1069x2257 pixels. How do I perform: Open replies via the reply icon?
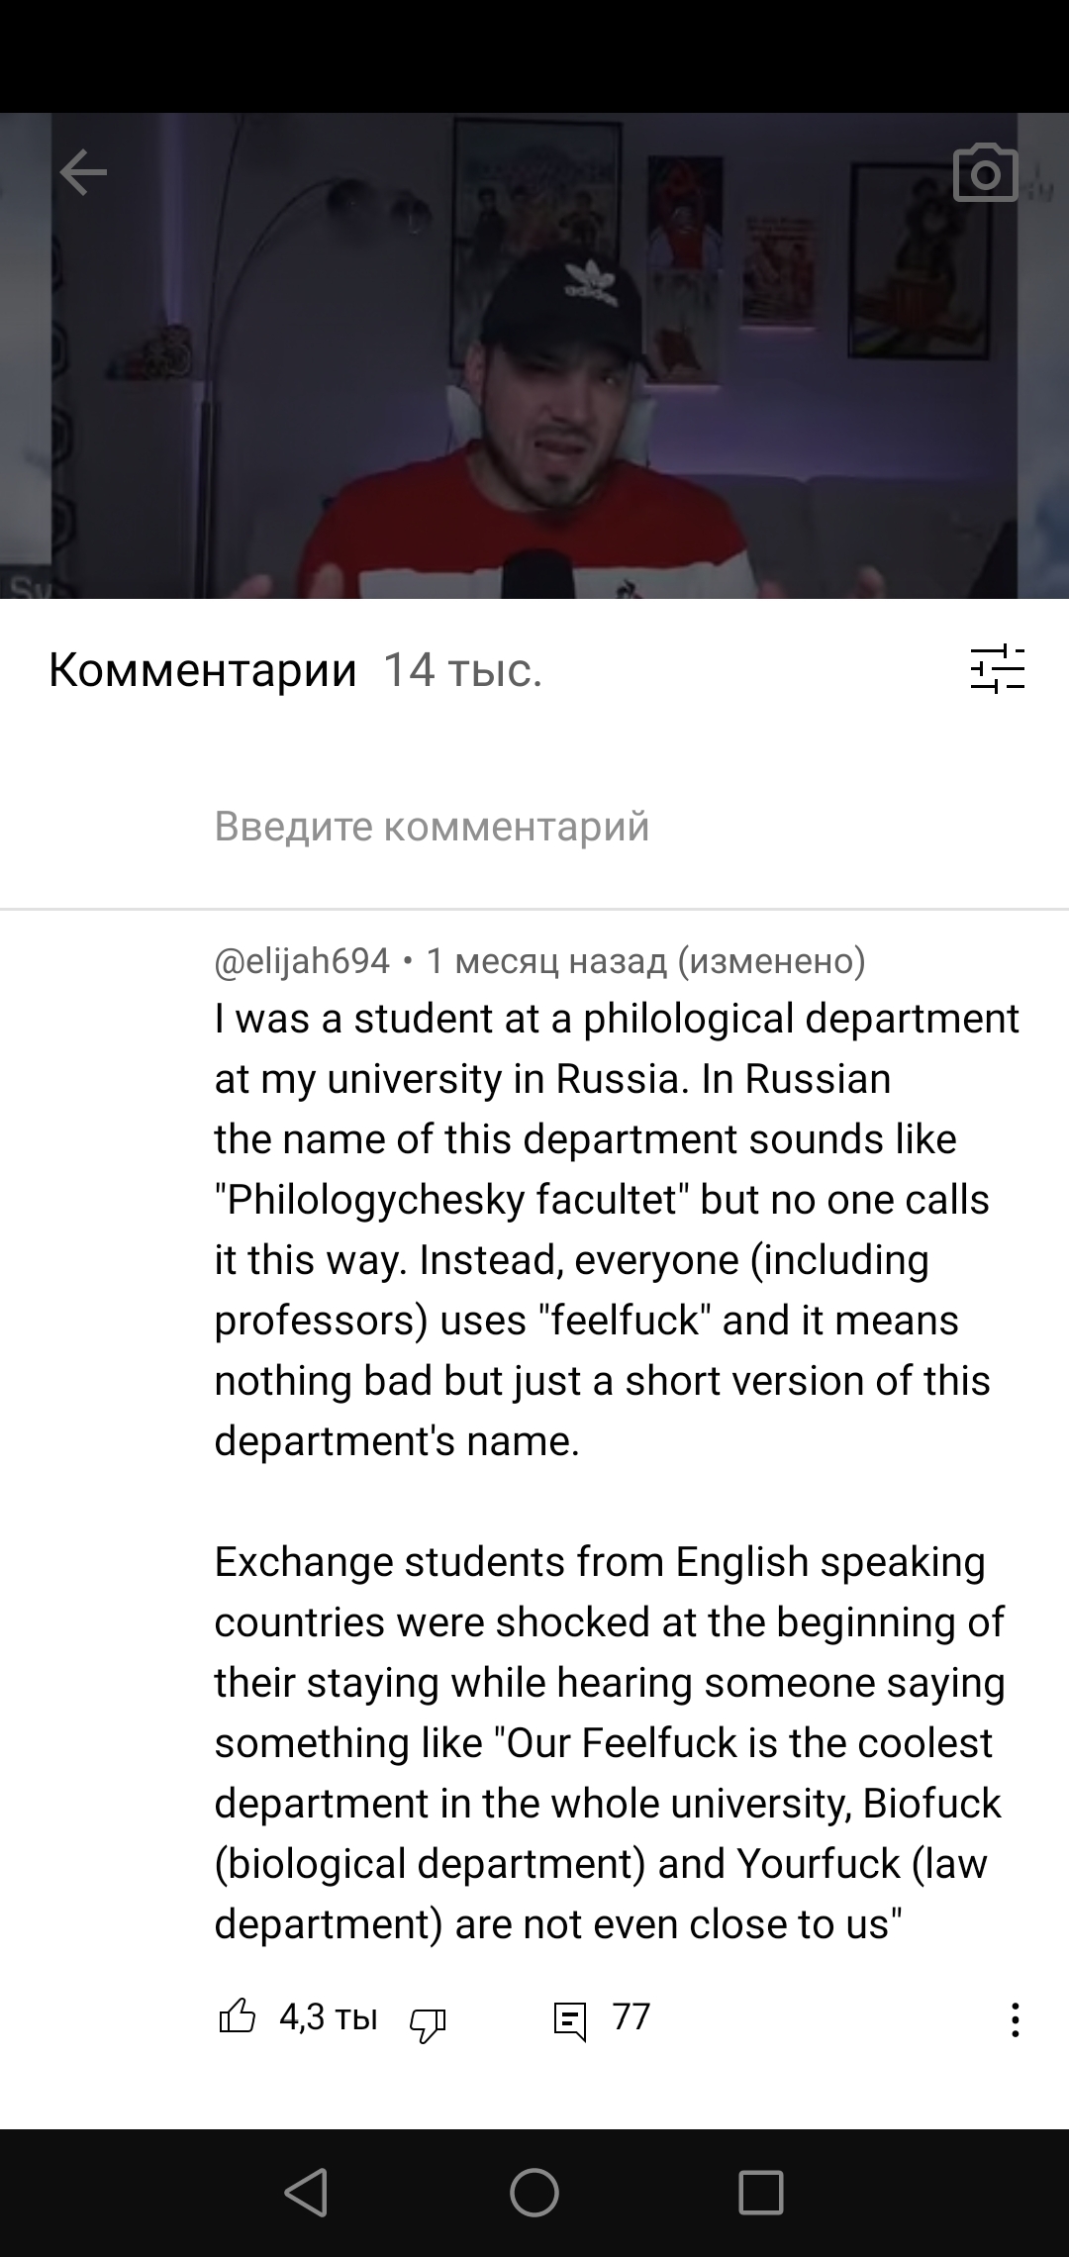click(570, 2019)
